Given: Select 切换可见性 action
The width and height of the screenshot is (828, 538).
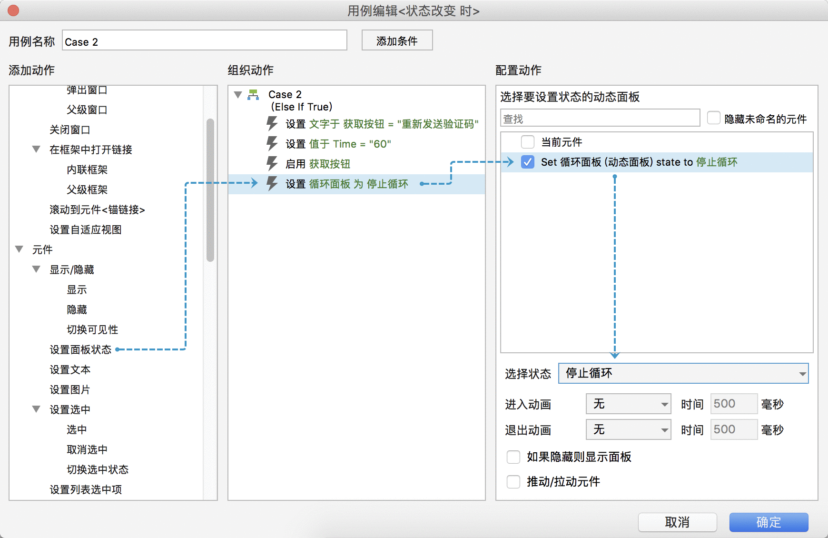Looking at the screenshot, I should (92, 329).
